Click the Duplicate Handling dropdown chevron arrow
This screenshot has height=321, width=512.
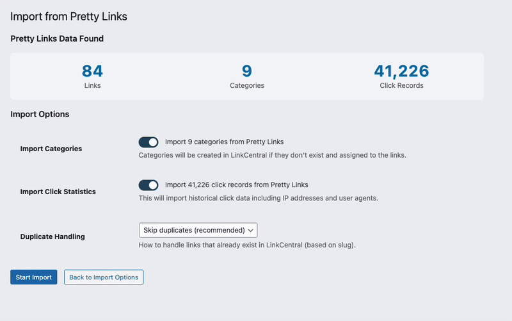tap(251, 230)
